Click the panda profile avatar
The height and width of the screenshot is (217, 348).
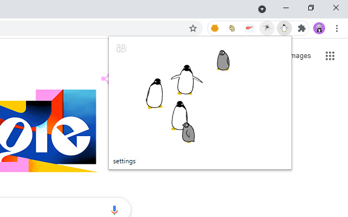(x=319, y=28)
